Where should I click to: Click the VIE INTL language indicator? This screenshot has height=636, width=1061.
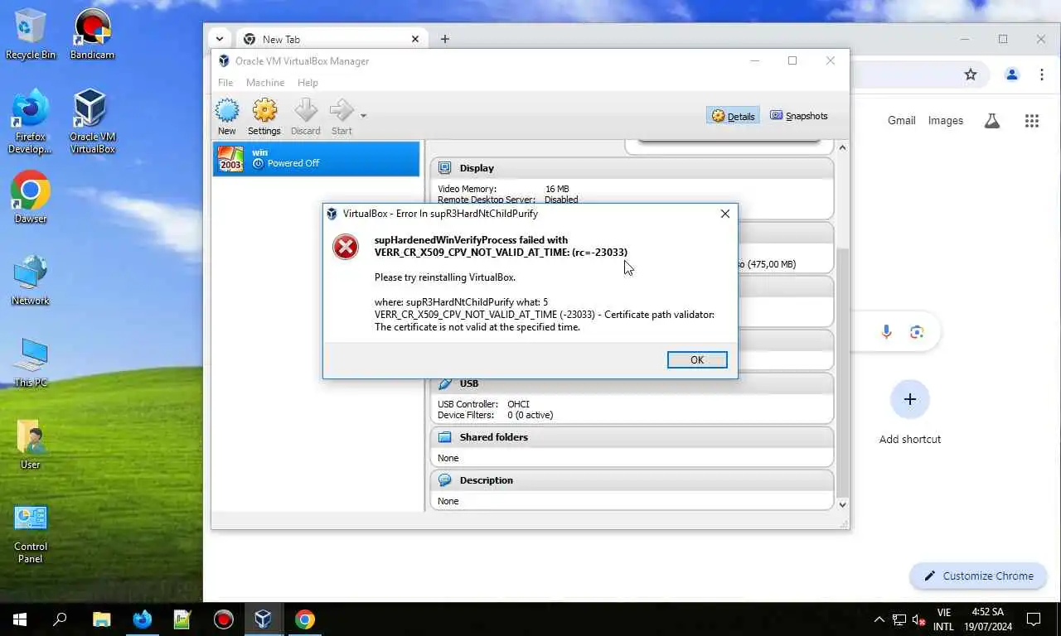point(943,619)
